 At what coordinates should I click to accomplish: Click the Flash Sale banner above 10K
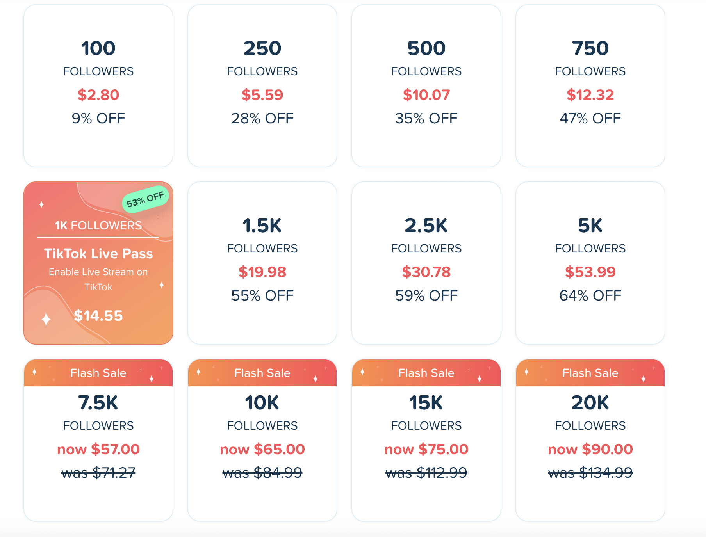262,373
